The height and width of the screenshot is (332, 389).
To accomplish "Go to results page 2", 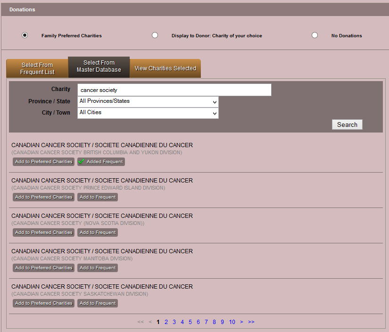I will (x=166, y=322).
